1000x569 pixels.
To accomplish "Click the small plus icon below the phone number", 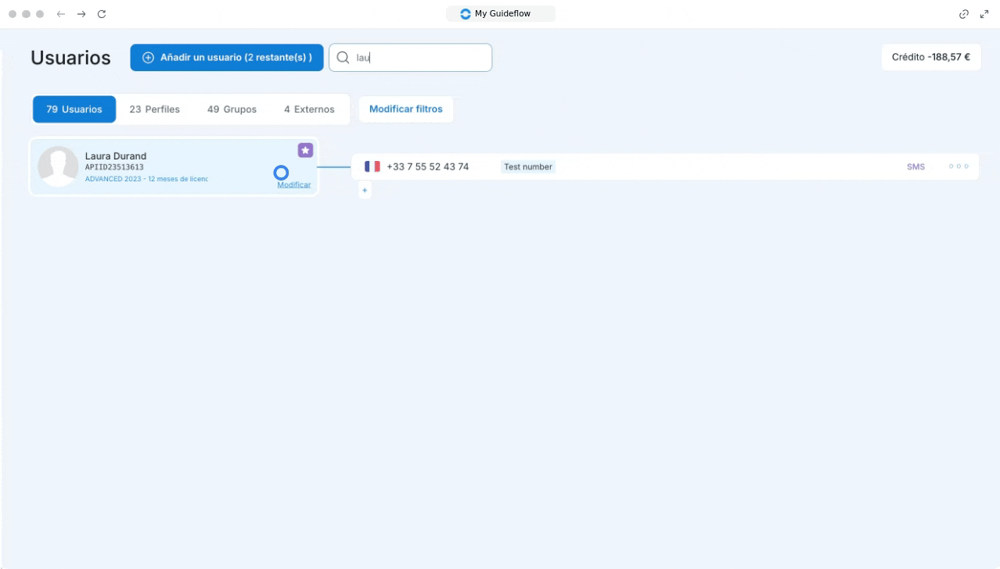I will [365, 191].
